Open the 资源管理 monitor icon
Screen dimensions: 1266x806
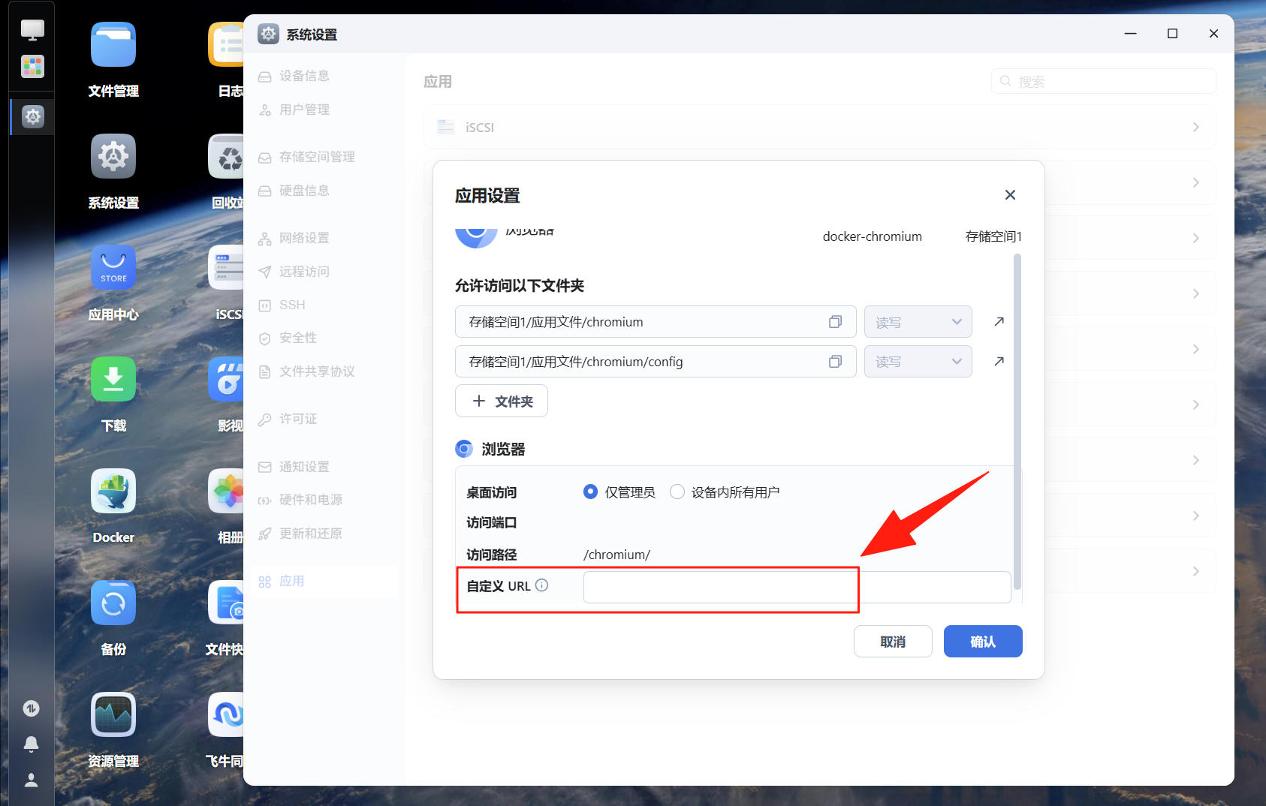(113, 714)
